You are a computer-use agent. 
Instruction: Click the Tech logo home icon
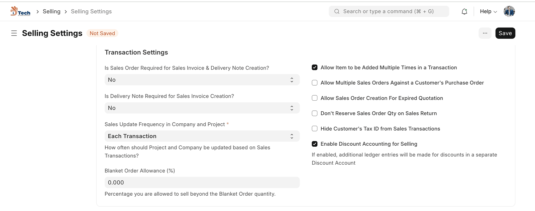20,11
